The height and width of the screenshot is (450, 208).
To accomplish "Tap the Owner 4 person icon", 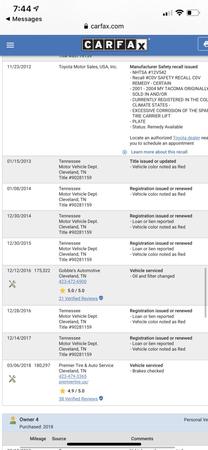I will coord(13,420).
